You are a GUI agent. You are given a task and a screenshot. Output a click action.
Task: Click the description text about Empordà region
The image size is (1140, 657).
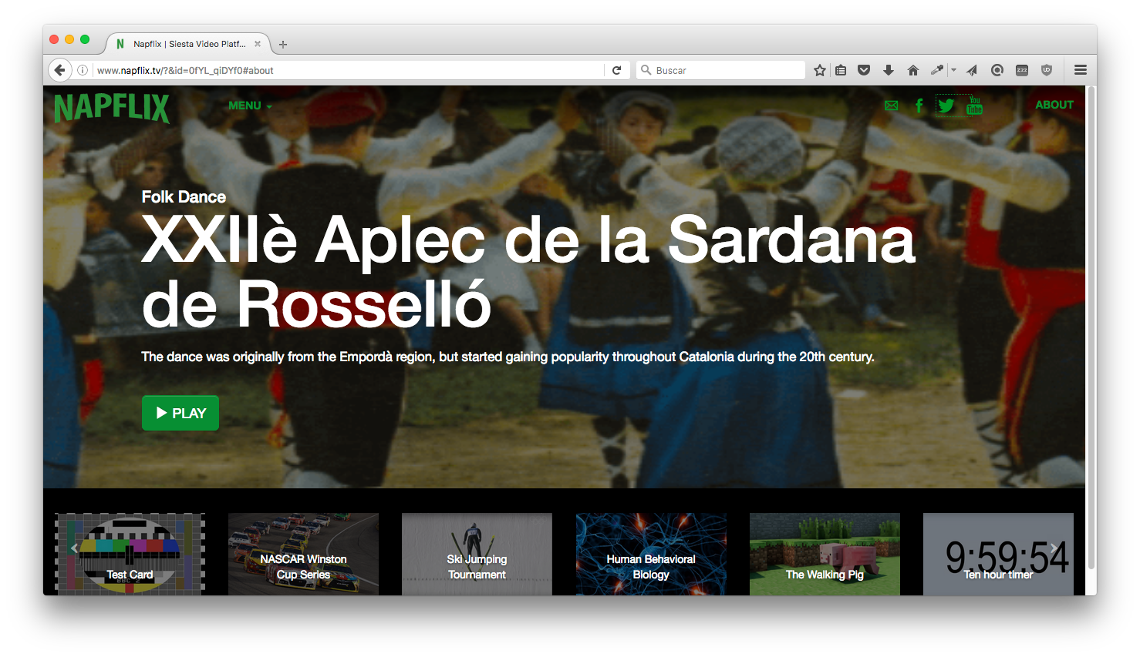508,357
